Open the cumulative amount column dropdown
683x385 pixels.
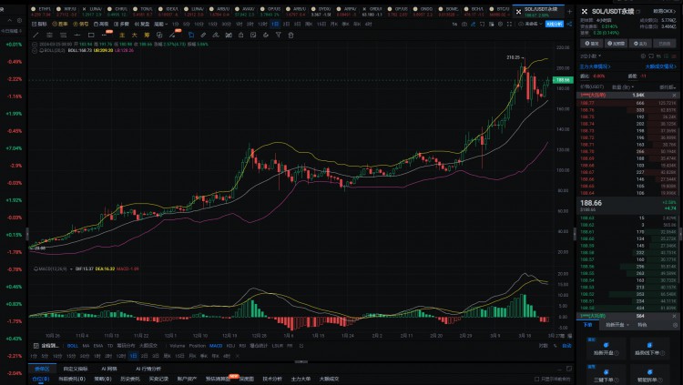click(x=668, y=87)
